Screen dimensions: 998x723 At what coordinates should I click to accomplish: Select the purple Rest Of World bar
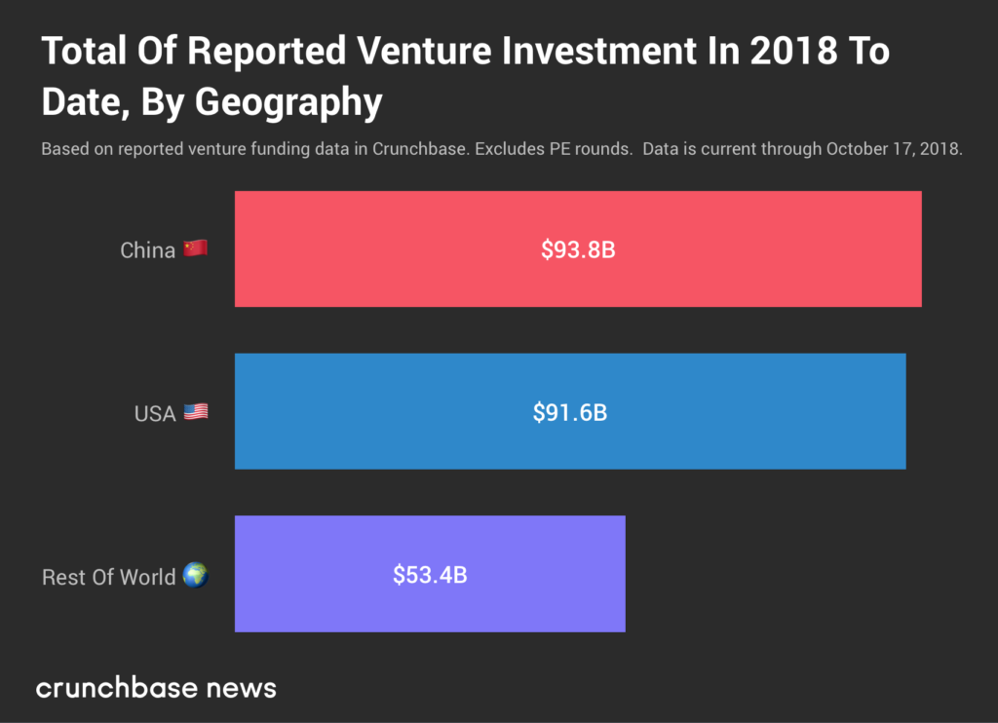point(526,575)
